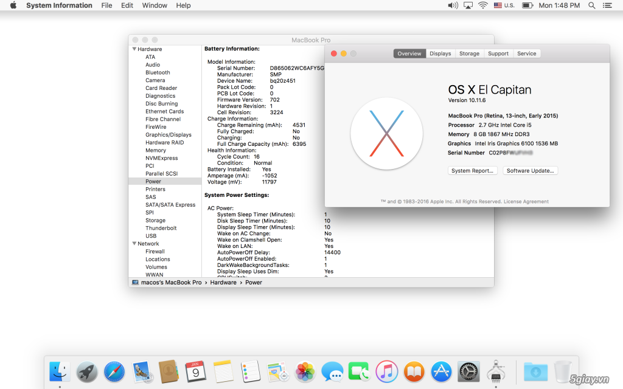Click Cycle Count value 16

pyautogui.click(x=257, y=157)
